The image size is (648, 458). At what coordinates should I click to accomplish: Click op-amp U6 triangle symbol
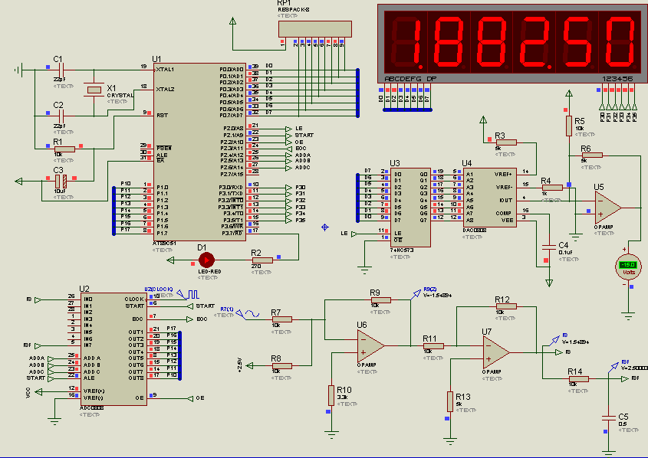pos(370,345)
